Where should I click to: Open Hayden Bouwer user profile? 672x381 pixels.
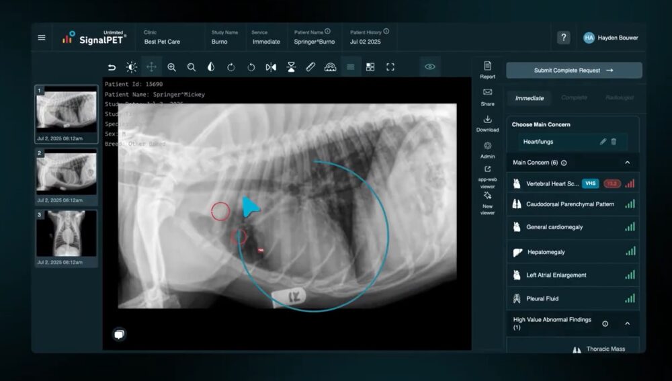point(611,38)
